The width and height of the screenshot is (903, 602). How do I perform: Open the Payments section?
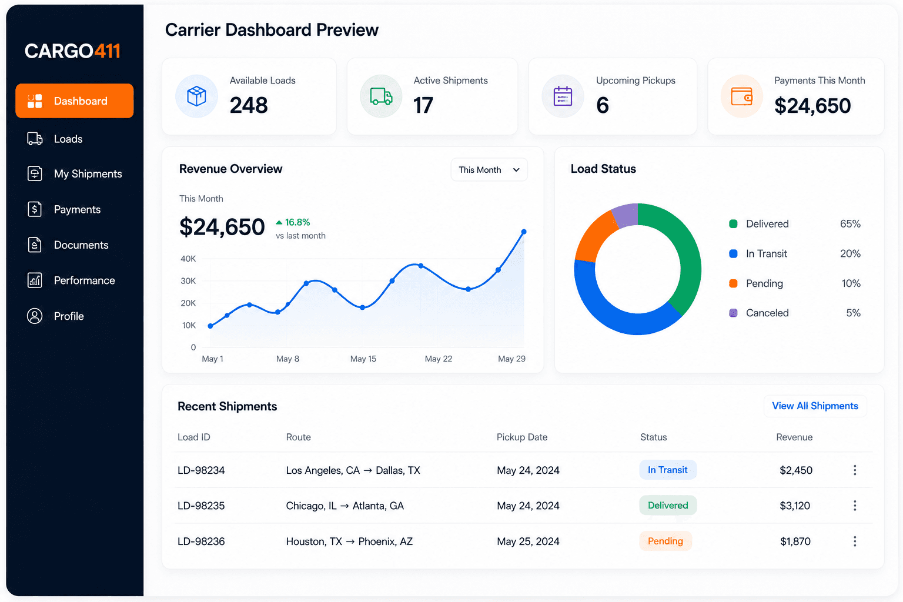pyautogui.click(x=77, y=209)
